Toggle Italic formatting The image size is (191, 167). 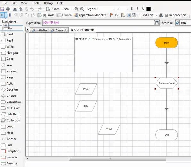point(137,9)
